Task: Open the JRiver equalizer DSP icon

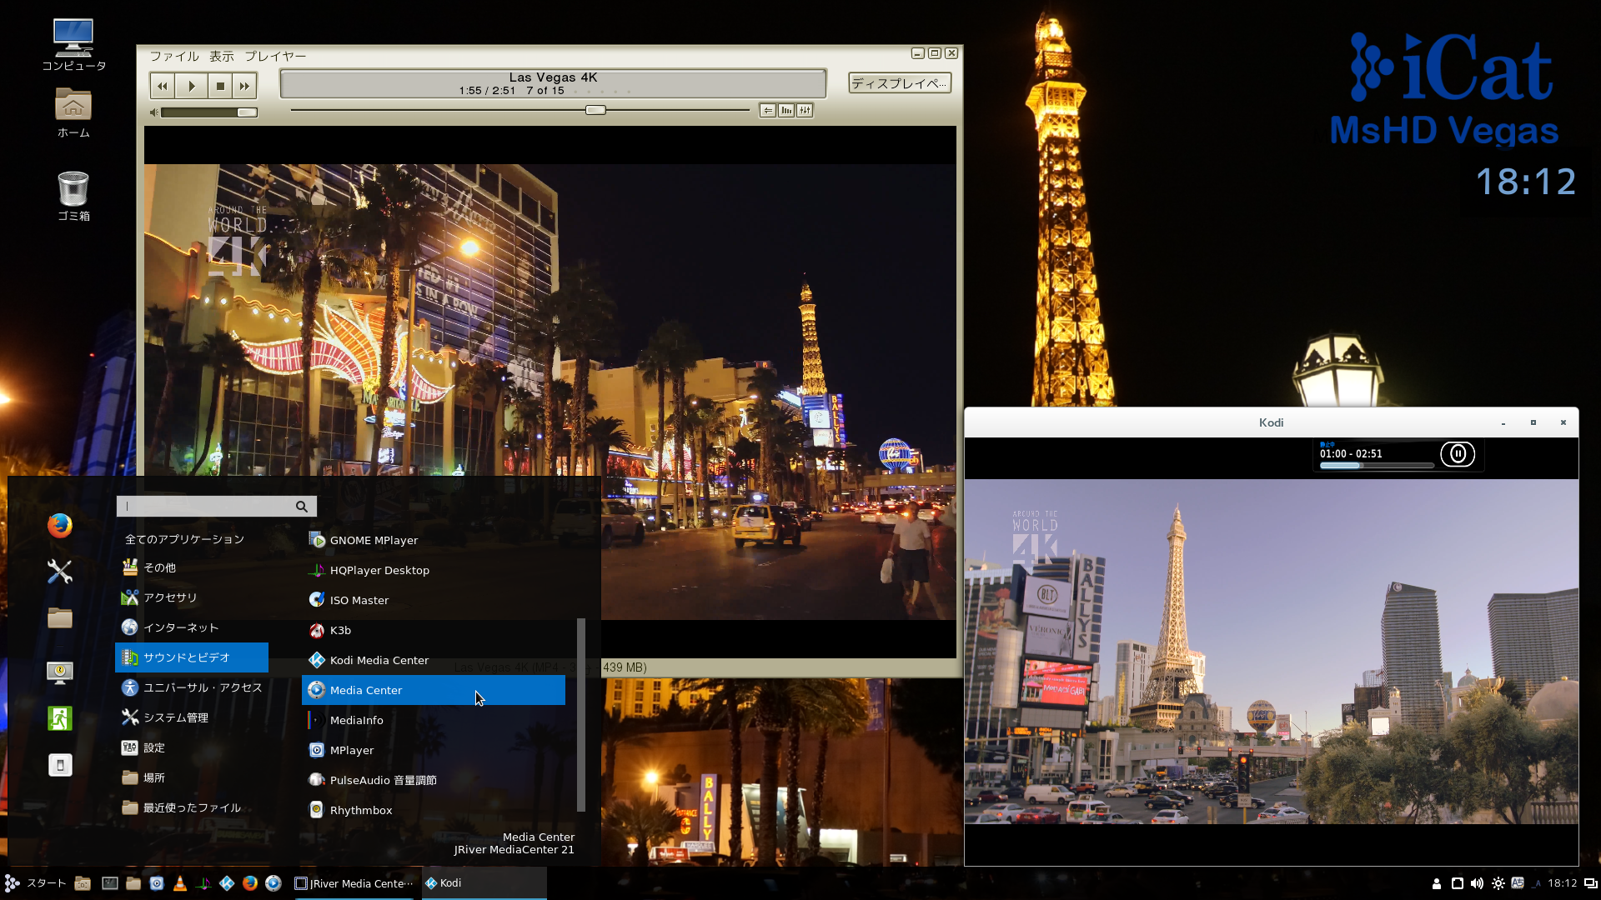Action: (805, 110)
